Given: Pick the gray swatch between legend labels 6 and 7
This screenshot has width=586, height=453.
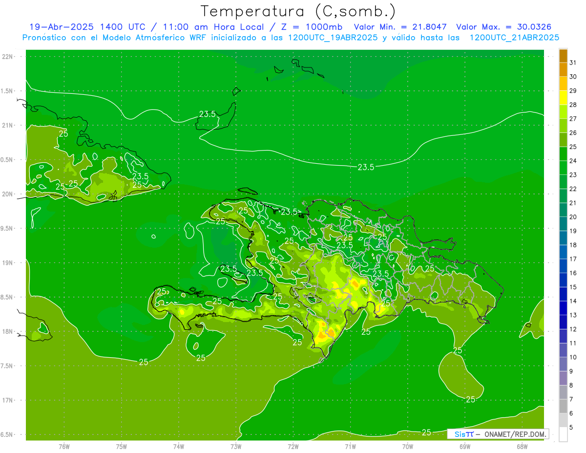Looking at the screenshot, I should coord(563,406).
